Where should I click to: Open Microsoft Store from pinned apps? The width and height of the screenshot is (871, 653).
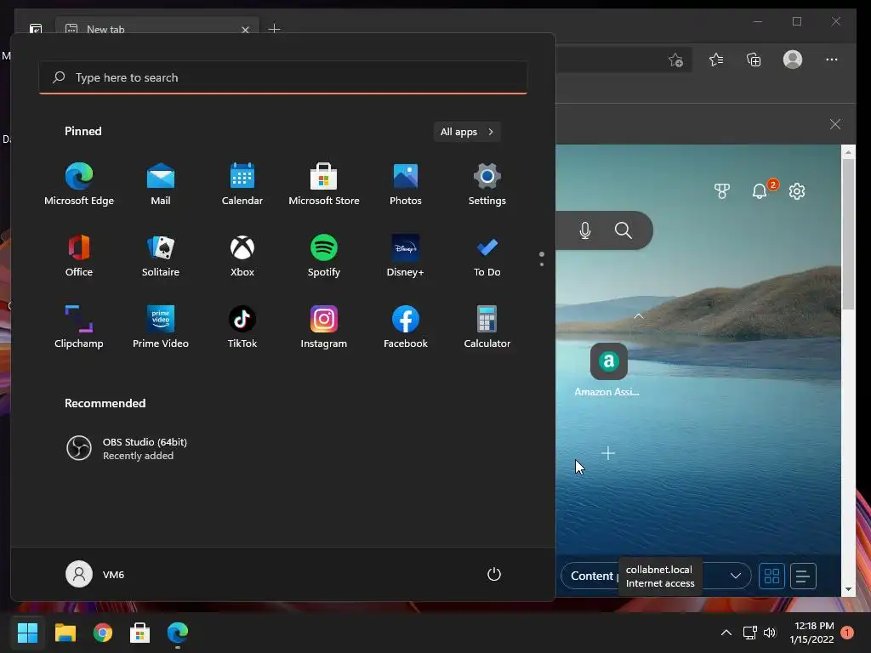(x=324, y=185)
